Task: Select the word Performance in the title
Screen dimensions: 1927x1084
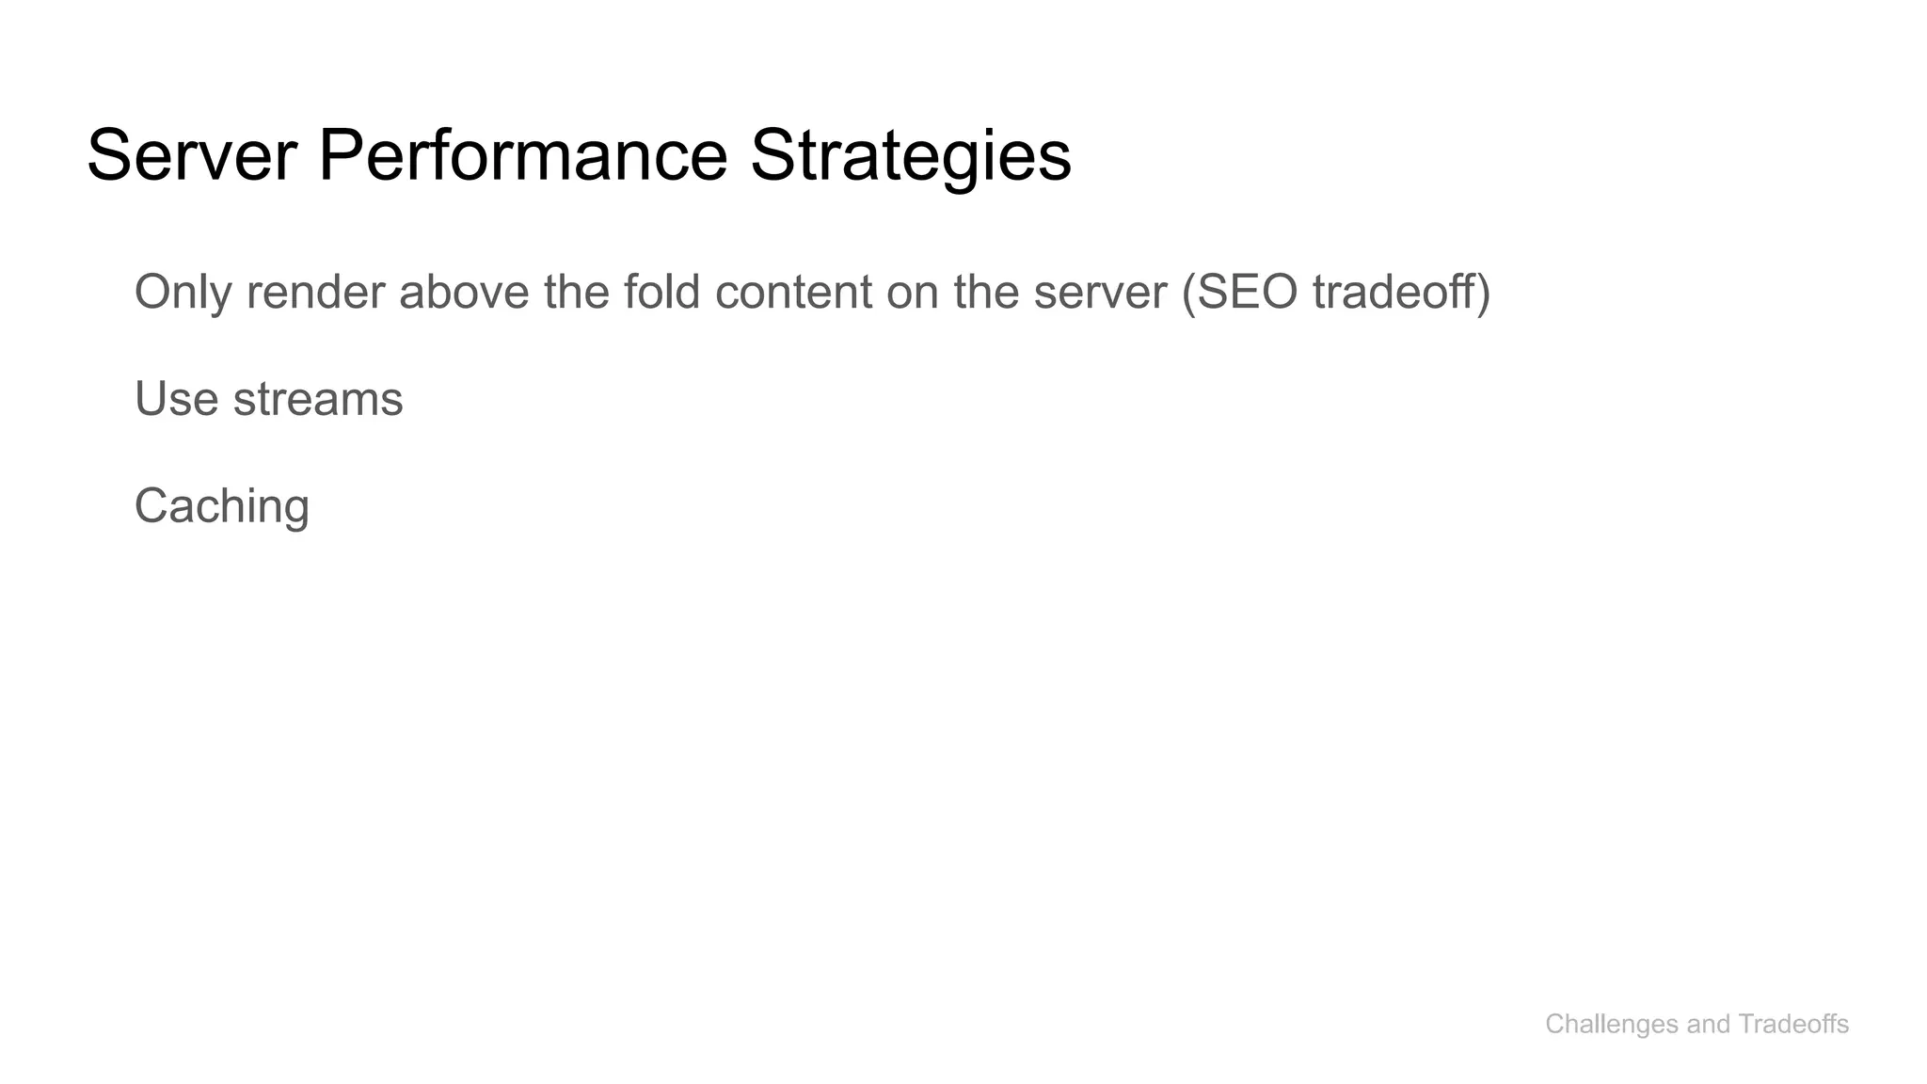Action: point(523,155)
